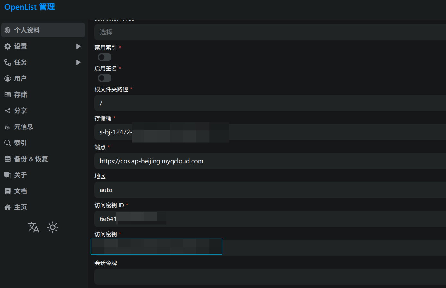
Task: Click the 地区 region input field
Action: tap(270, 190)
